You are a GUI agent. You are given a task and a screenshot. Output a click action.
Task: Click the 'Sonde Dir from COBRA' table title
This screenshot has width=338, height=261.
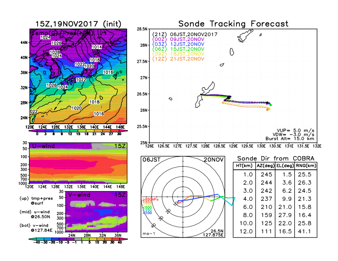coord(276,159)
